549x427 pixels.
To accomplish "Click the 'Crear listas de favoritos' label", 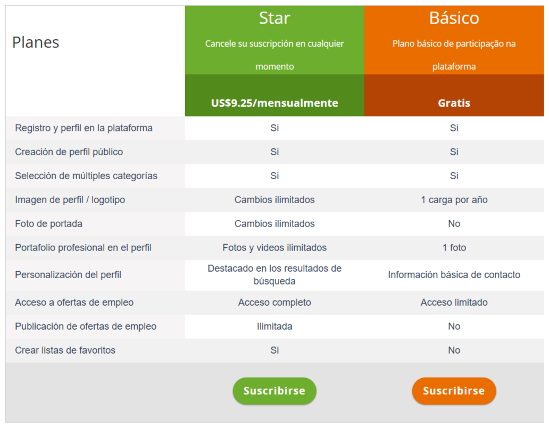I will (x=65, y=350).
